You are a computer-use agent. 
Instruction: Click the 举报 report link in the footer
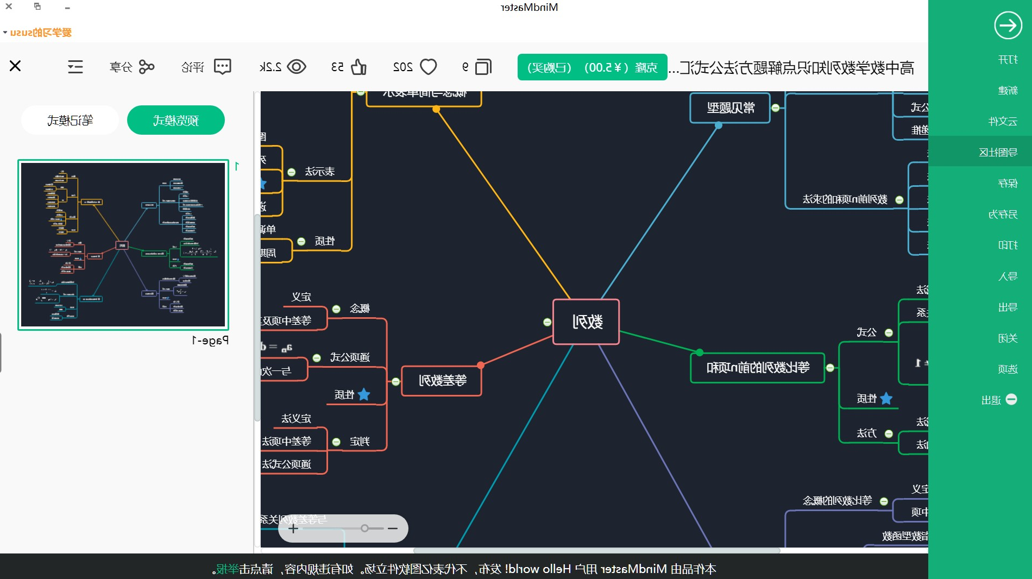click(228, 569)
